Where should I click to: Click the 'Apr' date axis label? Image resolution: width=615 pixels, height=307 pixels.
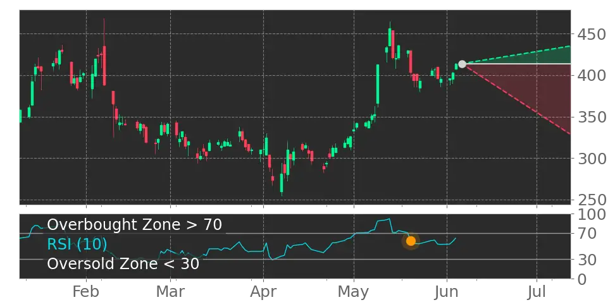[x=264, y=292]
